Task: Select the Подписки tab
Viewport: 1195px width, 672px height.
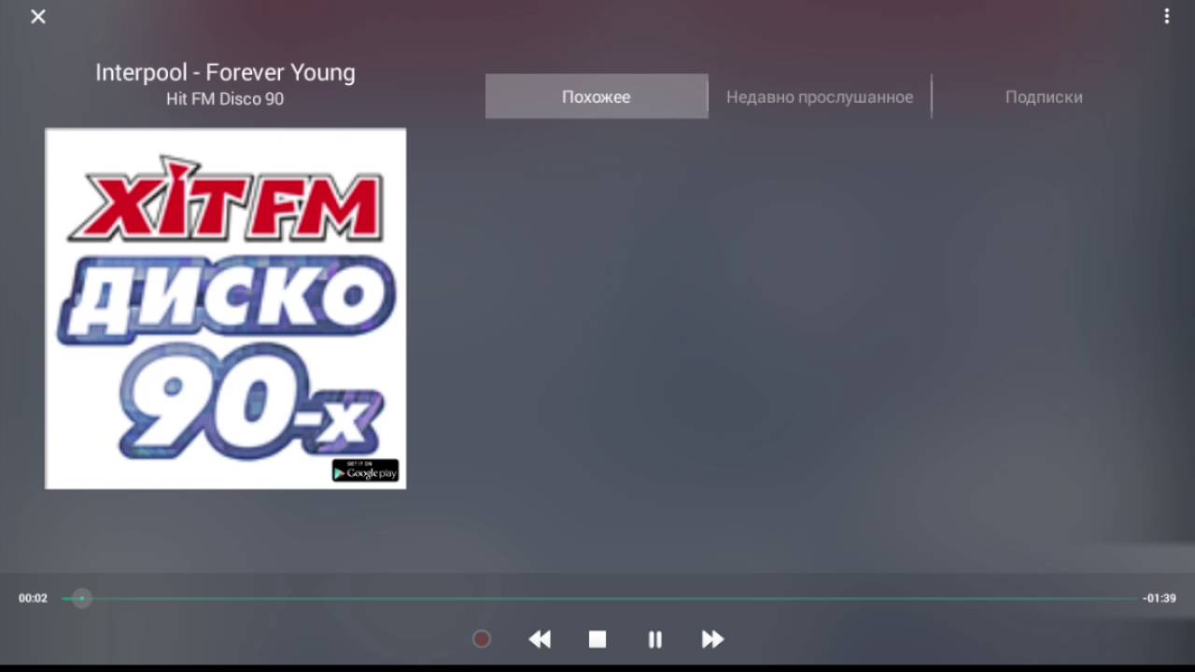Action: pyautogui.click(x=1044, y=96)
